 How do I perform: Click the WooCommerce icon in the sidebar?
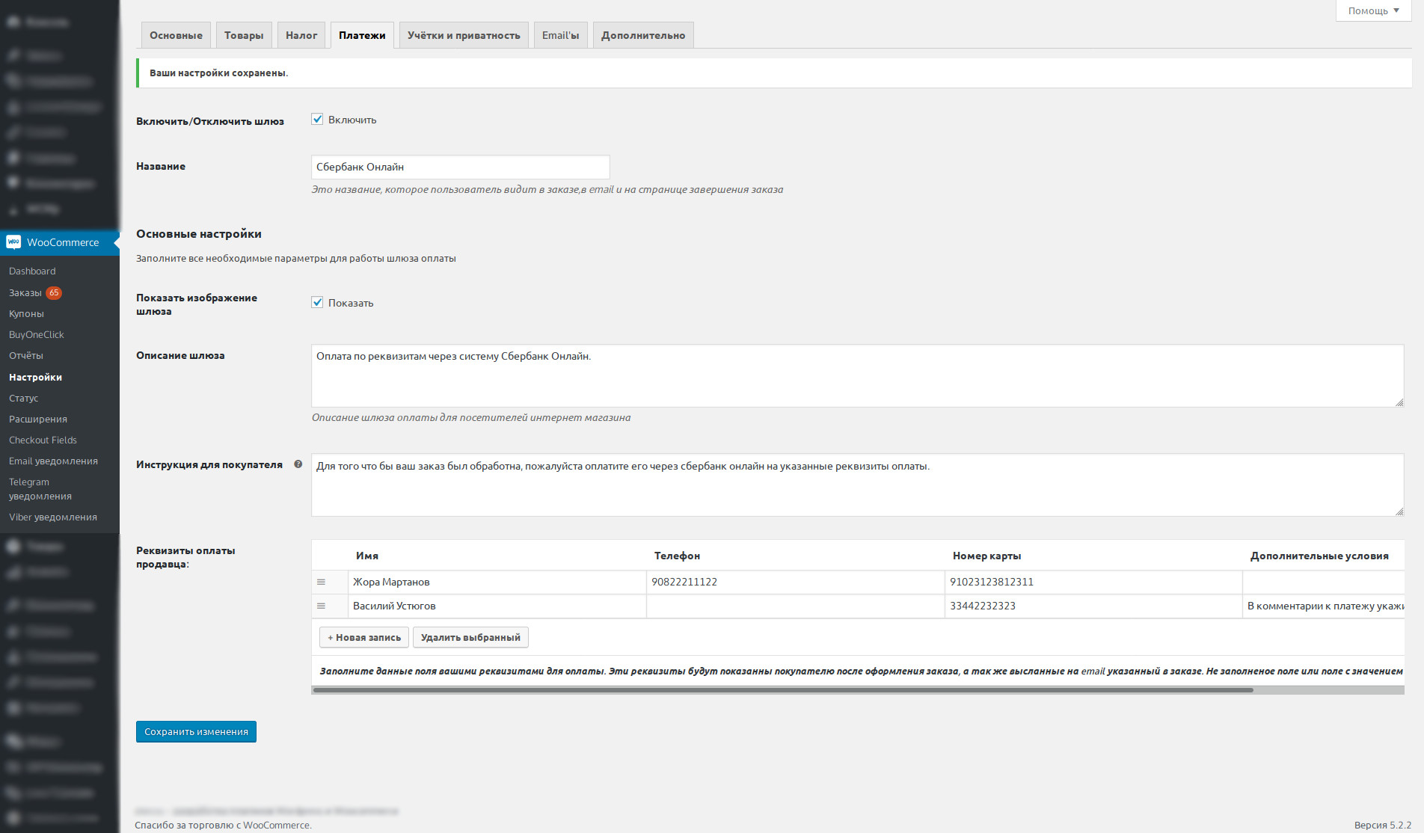13,242
